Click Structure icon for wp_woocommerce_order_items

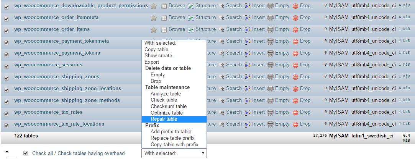tap(191, 29)
